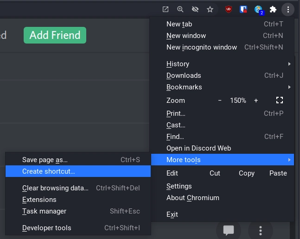Click the crossed-out eye tracking icon
300x239 pixels.
pos(195,9)
